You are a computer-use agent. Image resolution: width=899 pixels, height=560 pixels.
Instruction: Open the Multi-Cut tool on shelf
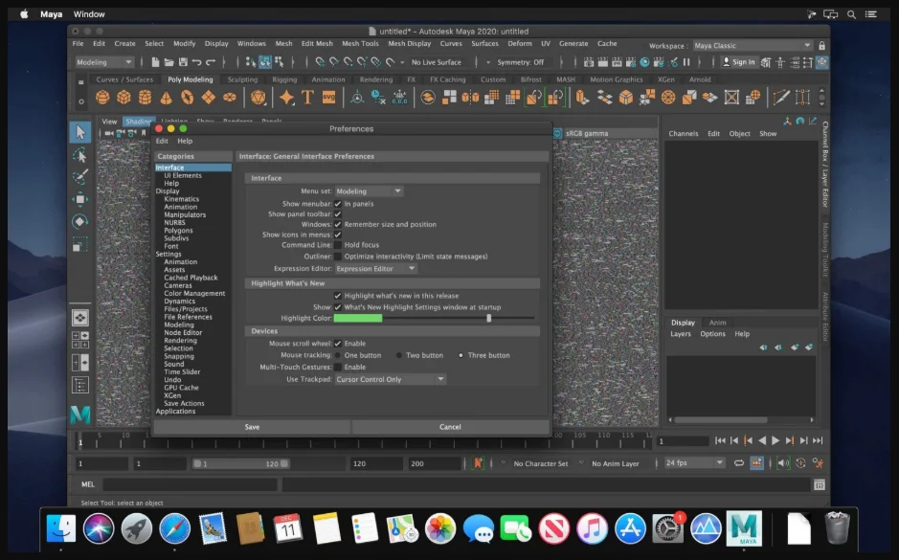pos(781,98)
